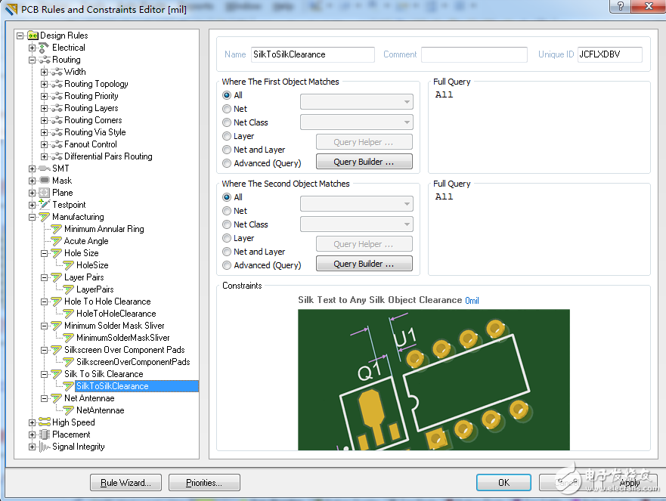This screenshot has width=666, height=501.
Task: Select the Hole To Hole Clearance type
Action: (x=107, y=302)
